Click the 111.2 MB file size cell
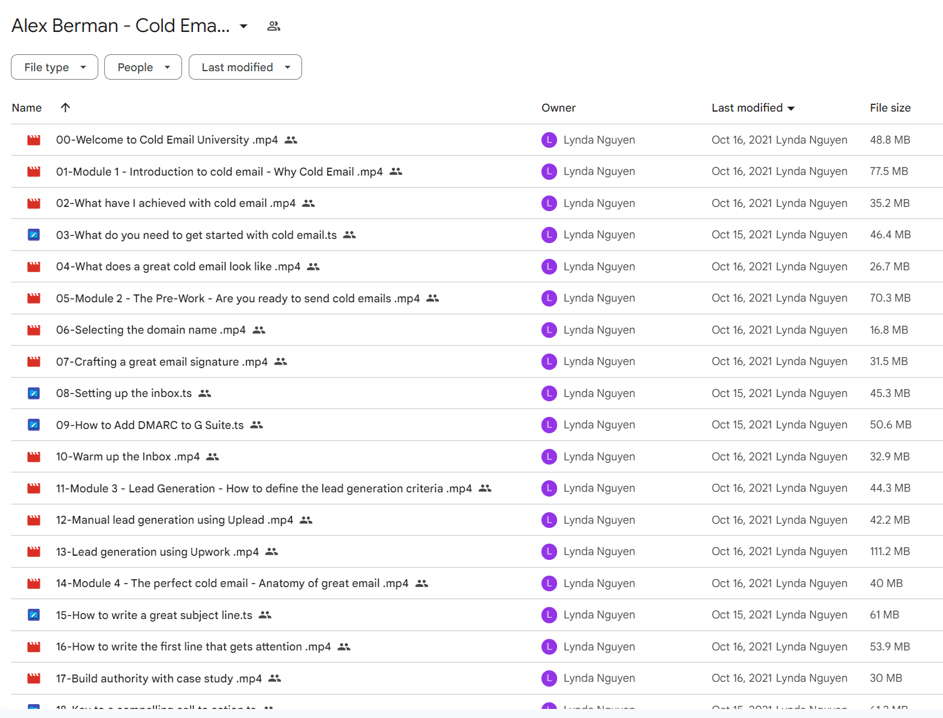943x718 pixels. [890, 551]
